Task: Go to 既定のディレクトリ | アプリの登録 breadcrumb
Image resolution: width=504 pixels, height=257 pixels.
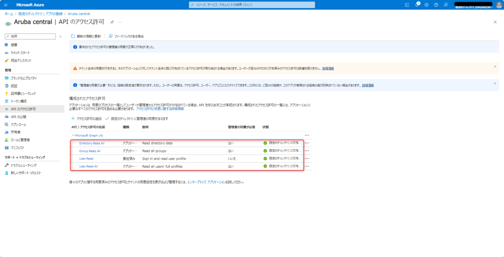Action: 40,14
